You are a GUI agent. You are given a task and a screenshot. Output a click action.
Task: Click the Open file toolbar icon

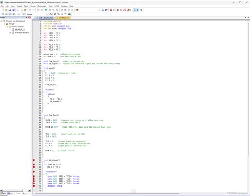(6, 10)
